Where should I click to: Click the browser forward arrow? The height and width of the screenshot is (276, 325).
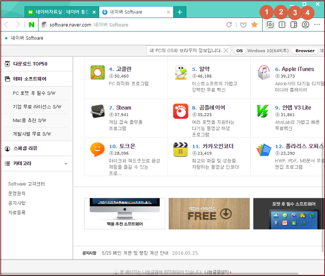pos(18,25)
